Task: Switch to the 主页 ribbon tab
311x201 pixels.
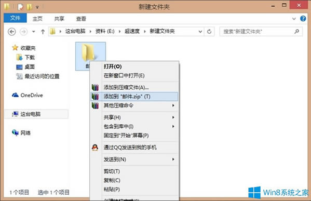Action: (x=37, y=19)
